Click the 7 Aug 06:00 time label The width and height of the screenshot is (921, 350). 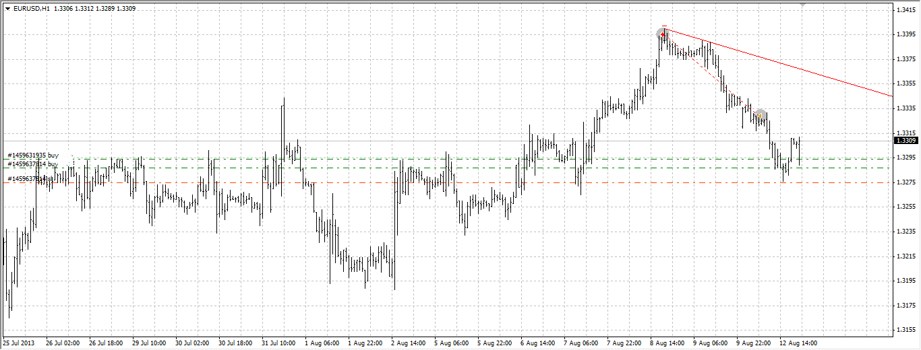pyautogui.click(x=581, y=343)
